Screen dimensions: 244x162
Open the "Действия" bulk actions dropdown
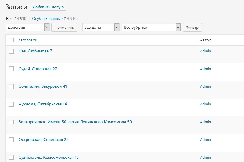[27, 27]
